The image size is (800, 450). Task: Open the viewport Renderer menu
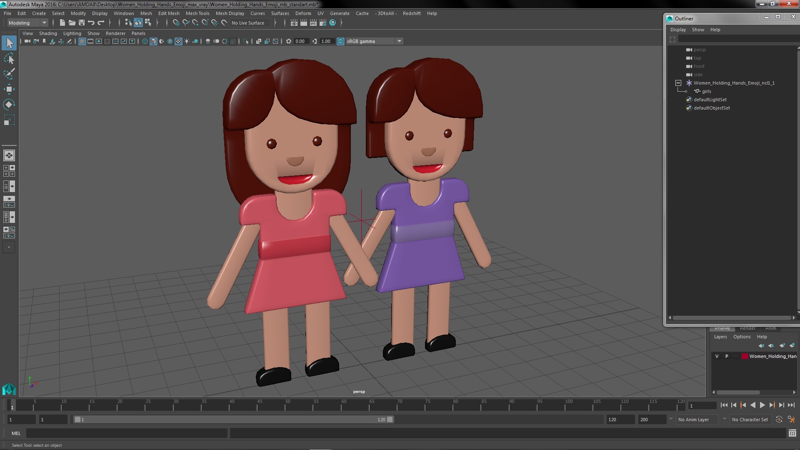coord(115,33)
